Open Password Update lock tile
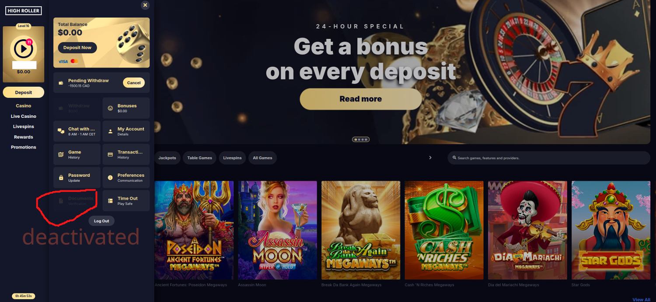Image resolution: width=656 pixels, height=302 pixels. click(x=77, y=177)
